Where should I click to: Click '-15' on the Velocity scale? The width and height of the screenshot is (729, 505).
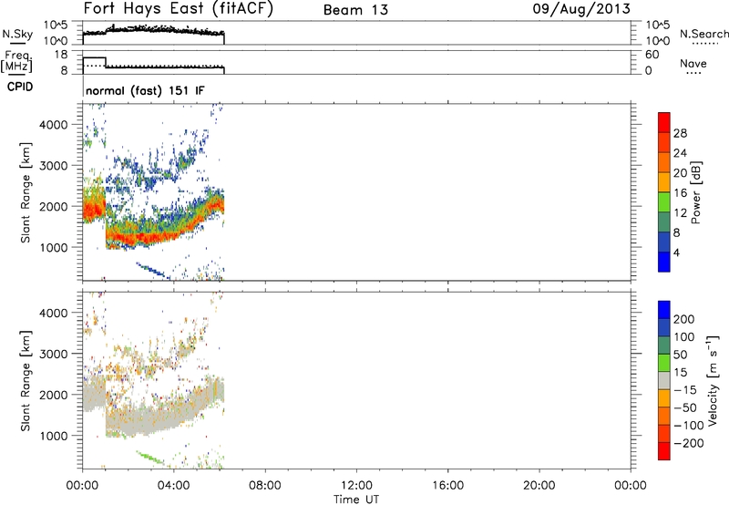coord(685,390)
